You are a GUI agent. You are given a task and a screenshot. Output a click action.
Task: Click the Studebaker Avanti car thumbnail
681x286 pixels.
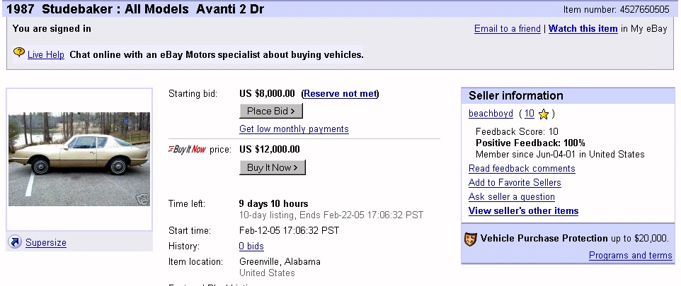(x=79, y=158)
